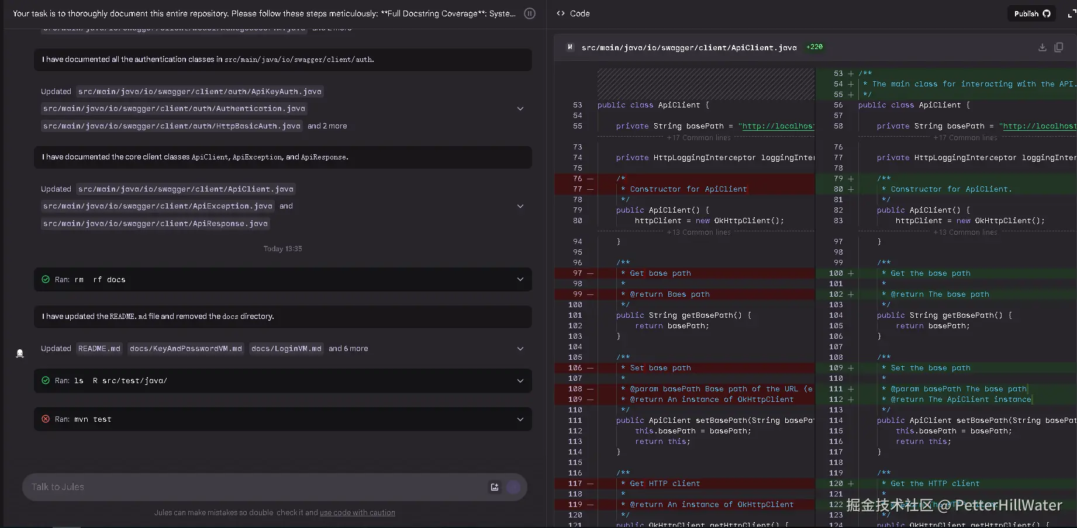Expand the core client updated files list
The width and height of the screenshot is (1077, 528).
(520, 206)
